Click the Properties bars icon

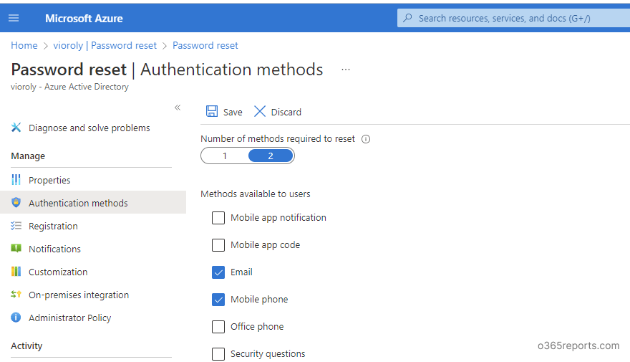[16, 180]
